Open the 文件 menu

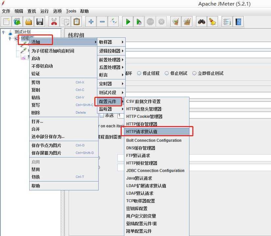[x=6, y=11]
